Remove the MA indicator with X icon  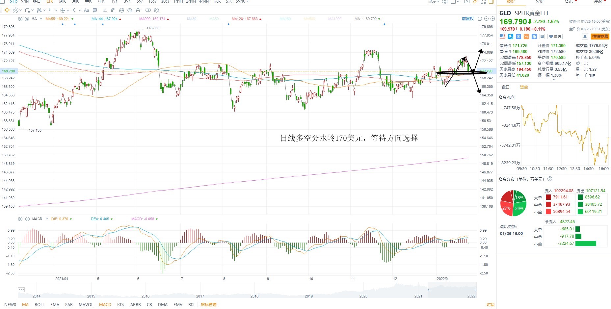point(27,19)
